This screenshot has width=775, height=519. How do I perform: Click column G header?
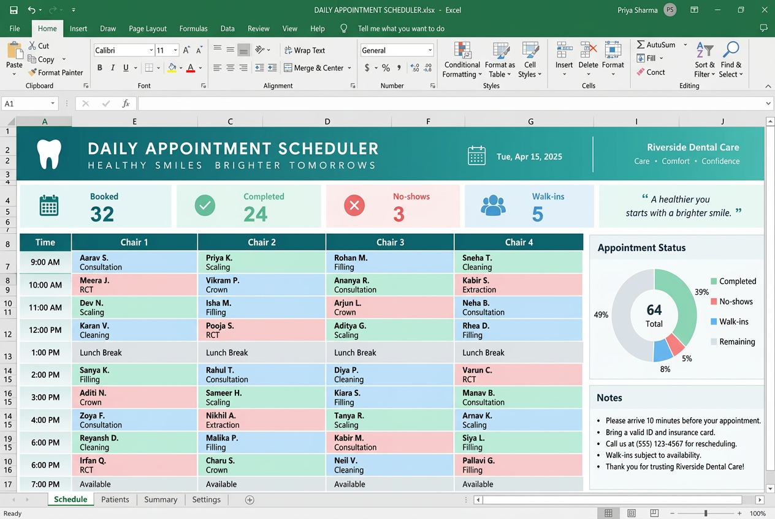coord(530,122)
